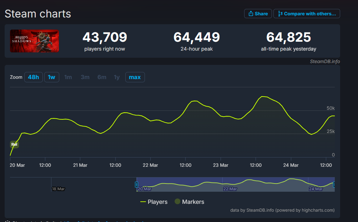Click the Steam charts heading

(x=38, y=14)
